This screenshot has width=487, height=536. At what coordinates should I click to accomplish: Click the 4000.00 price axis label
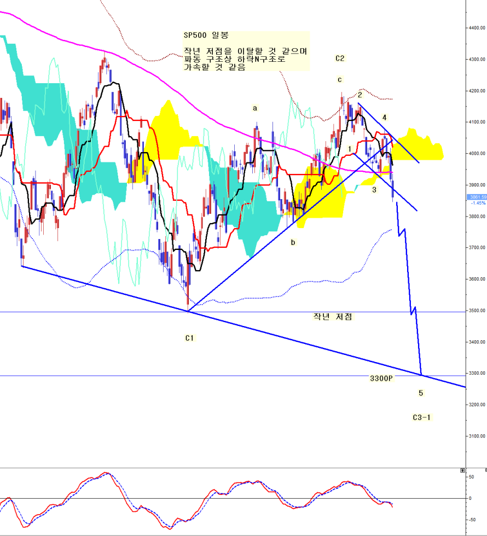pos(477,154)
